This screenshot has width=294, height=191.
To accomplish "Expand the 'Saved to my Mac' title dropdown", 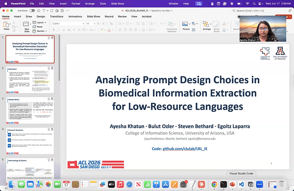I will [x=171, y=11].
